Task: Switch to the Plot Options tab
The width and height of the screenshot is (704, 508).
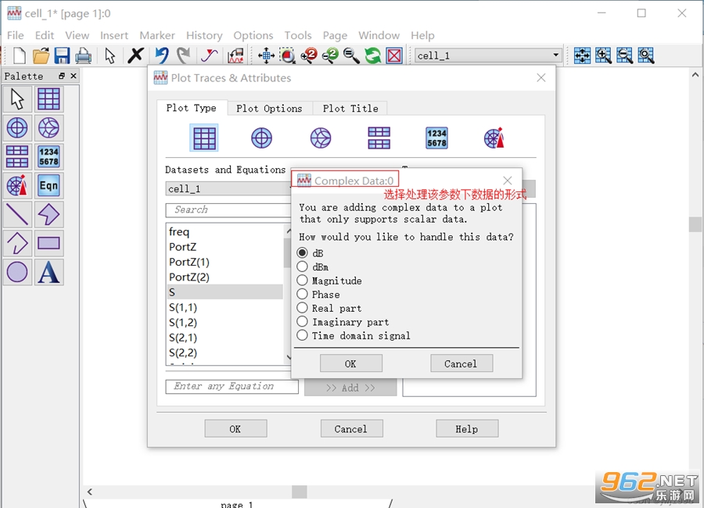Action: 269,108
